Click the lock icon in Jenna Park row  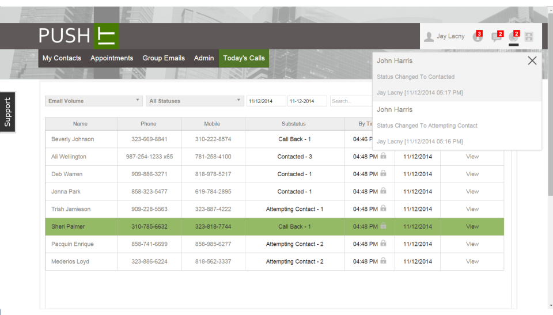pyautogui.click(x=384, y=191)
